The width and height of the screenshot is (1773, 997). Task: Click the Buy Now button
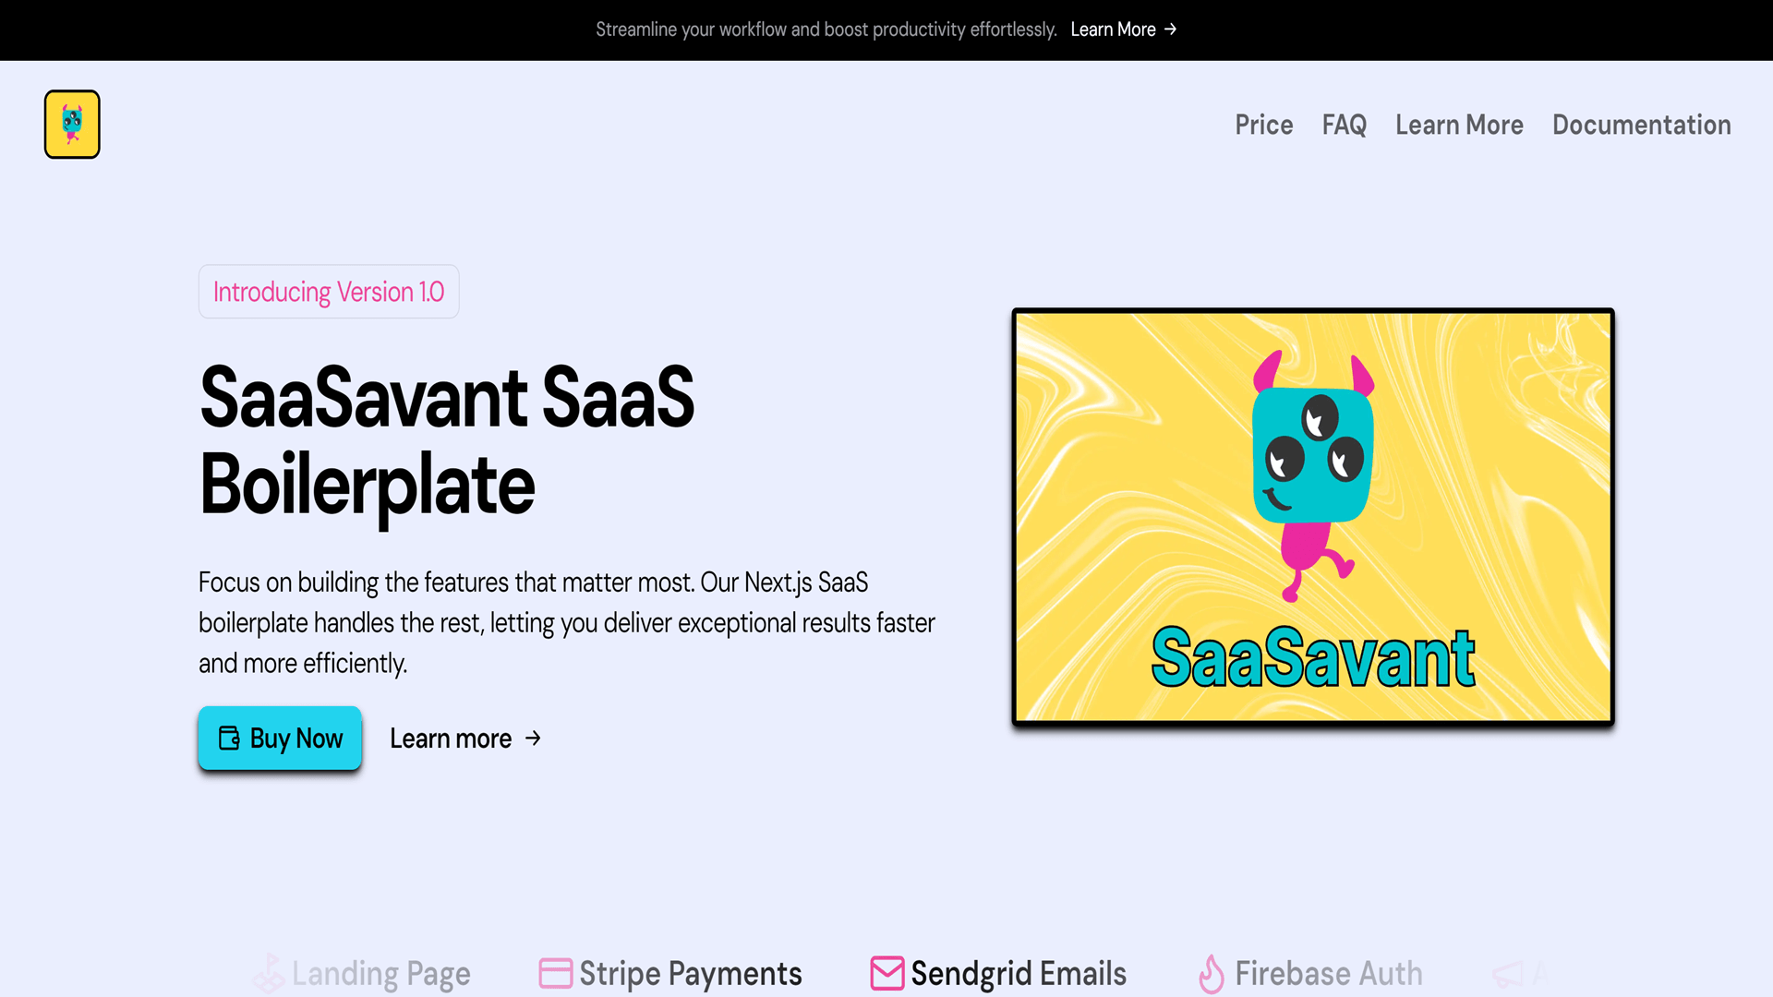coord(280,737)
